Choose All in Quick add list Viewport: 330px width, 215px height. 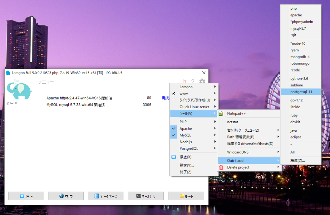[301, 152]
